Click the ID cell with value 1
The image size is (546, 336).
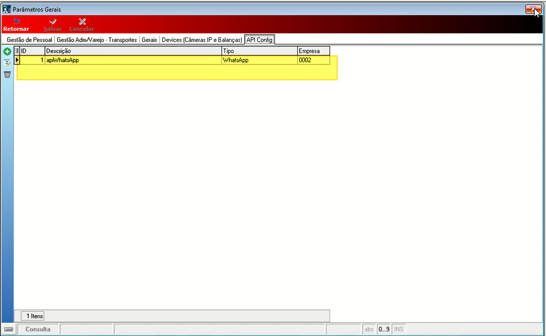coord(32,60)
